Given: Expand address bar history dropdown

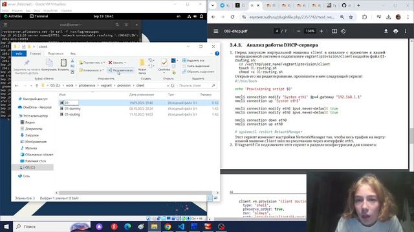Looking at the screenshot, I should coord(168,86).
